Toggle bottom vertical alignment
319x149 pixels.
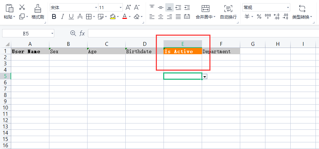169,7
